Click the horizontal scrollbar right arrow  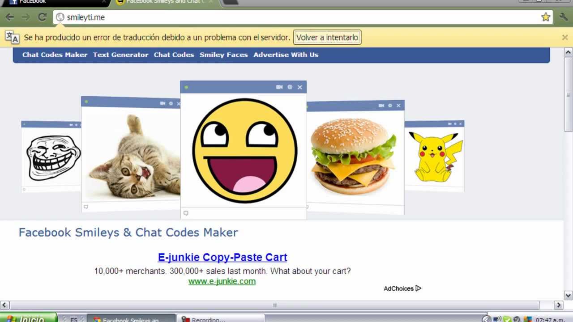point(558,305)
